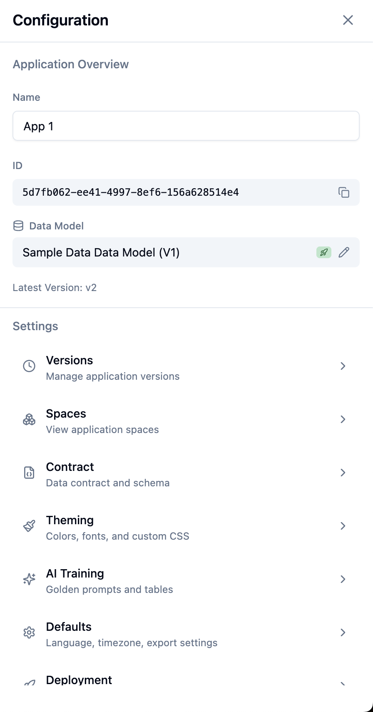Click the Contract document icon

(x=29, y=473)
